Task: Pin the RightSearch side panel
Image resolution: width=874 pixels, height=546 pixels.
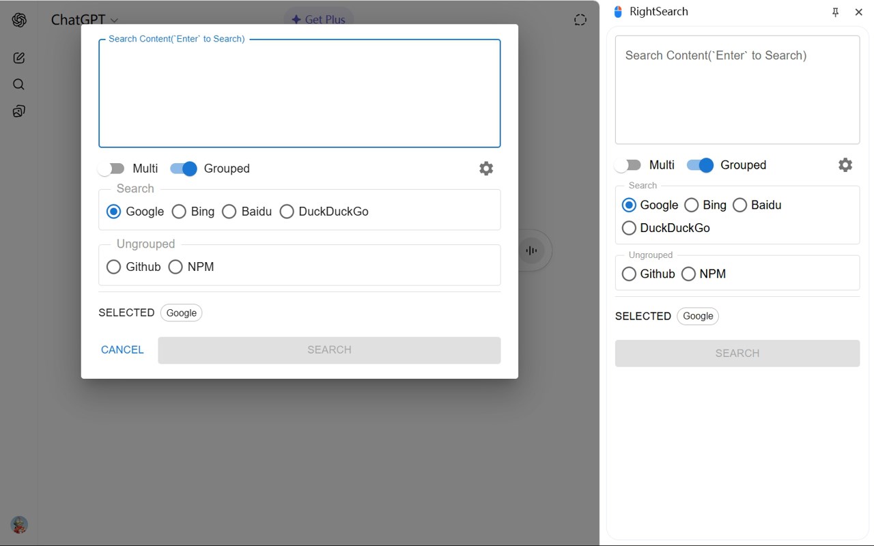Action: (x=835, y=12)
